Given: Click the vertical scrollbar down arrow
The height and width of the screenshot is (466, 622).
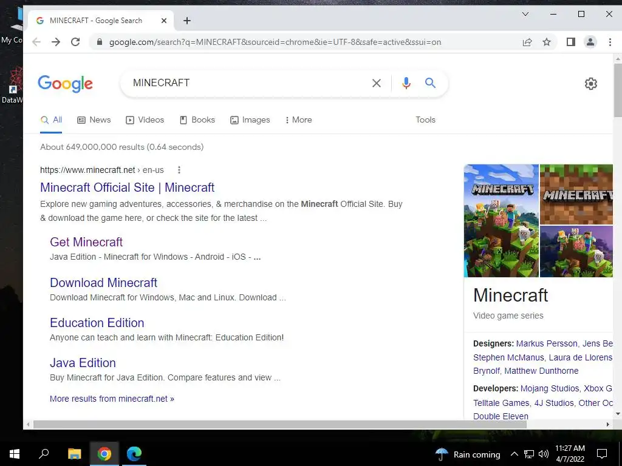Looking at the screenshot, I should tap(618, 414).
